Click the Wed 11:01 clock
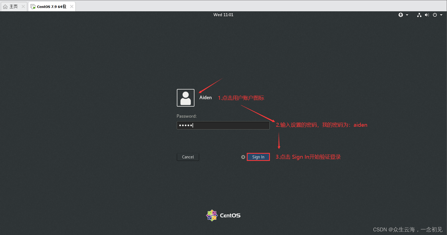Image resolution: width=447 pixels, height=235 pixels. [223, 15]
